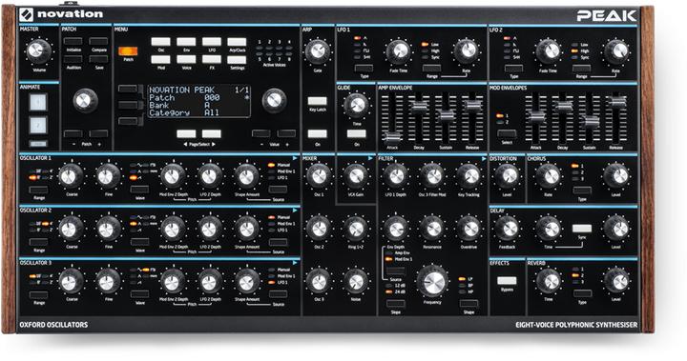
Task: Click the Value plus button
Action: (286, 133)
